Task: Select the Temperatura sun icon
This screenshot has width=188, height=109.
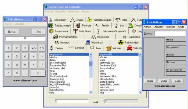Action: point(51,31)
